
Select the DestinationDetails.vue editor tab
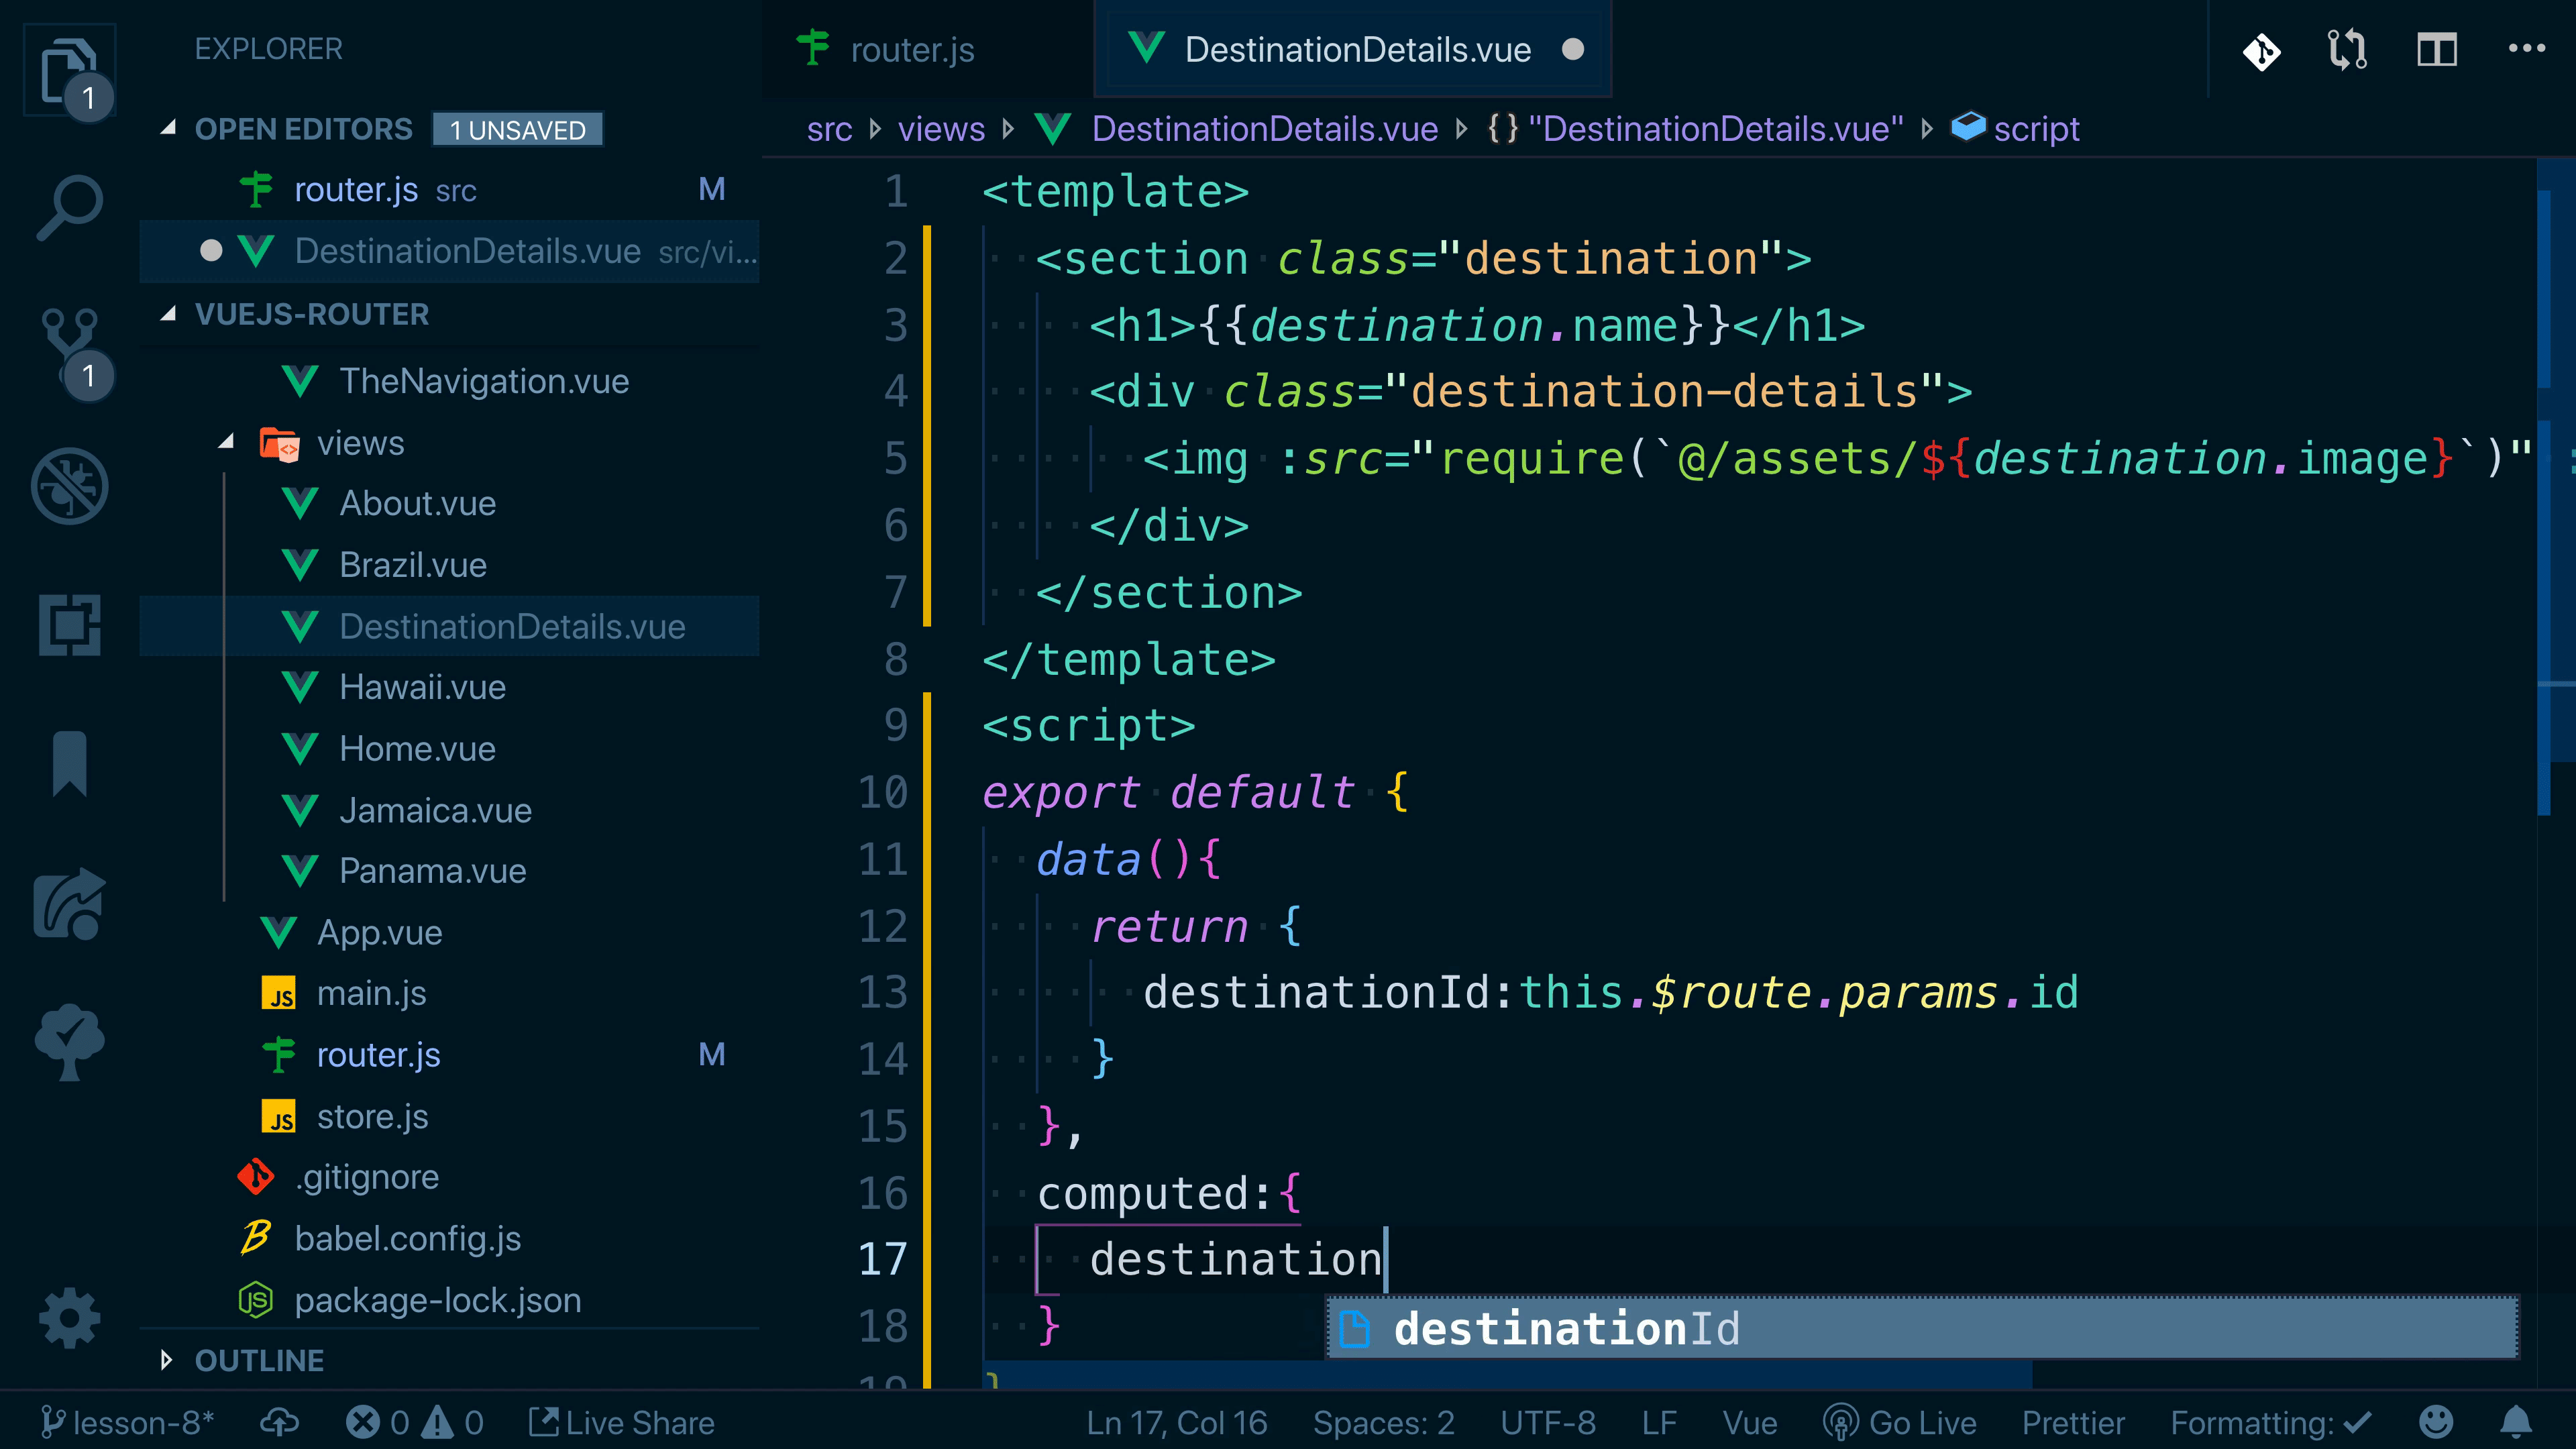pos(1354,49)
